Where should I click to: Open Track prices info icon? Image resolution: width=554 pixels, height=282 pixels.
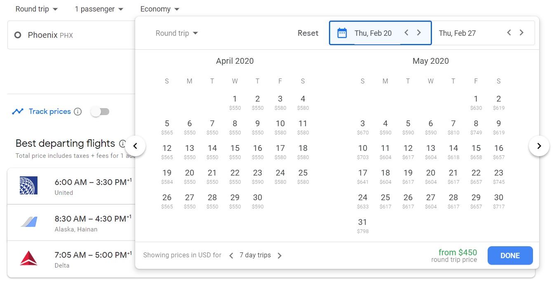[x=77, y=112]
